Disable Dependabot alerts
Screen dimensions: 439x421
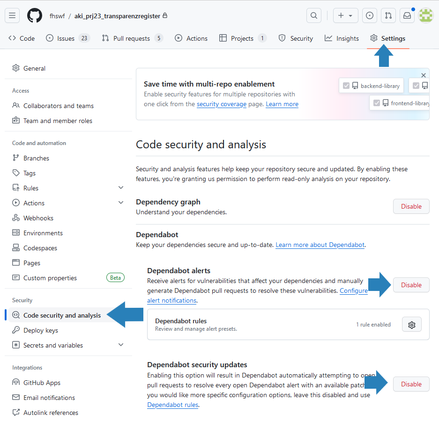[x=411, y=285]
